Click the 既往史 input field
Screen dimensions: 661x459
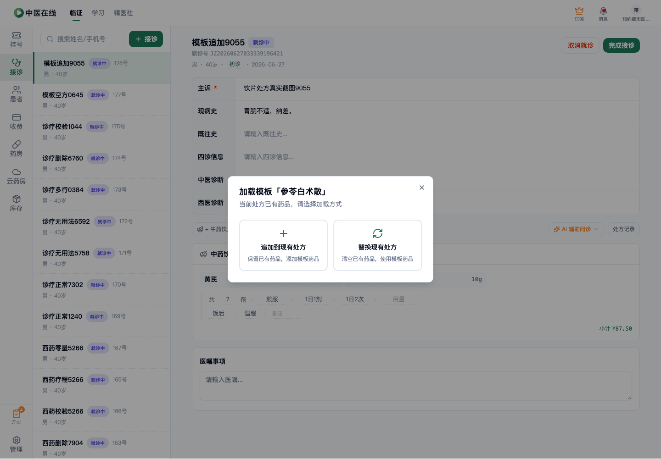click(438, 134)
